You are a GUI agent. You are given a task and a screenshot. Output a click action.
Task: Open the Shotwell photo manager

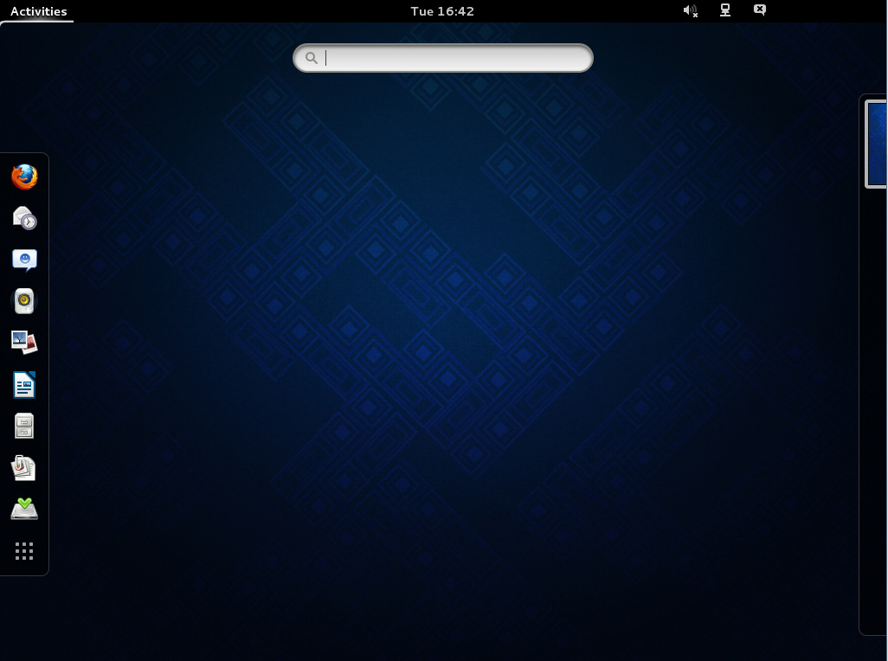[24, 343]
